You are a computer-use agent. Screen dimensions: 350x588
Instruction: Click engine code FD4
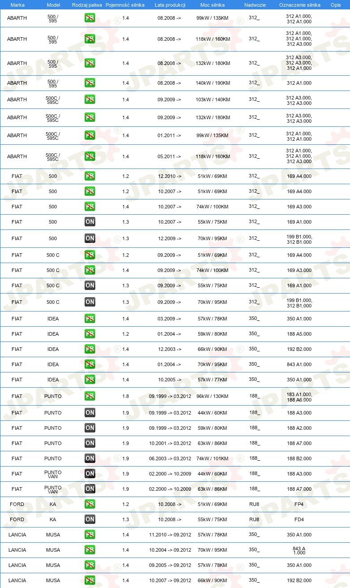click(x=299, y=519)
